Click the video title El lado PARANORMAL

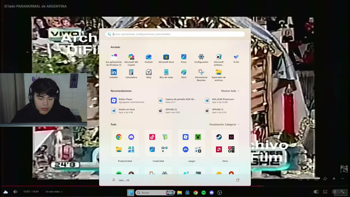[x=36, y=6]
